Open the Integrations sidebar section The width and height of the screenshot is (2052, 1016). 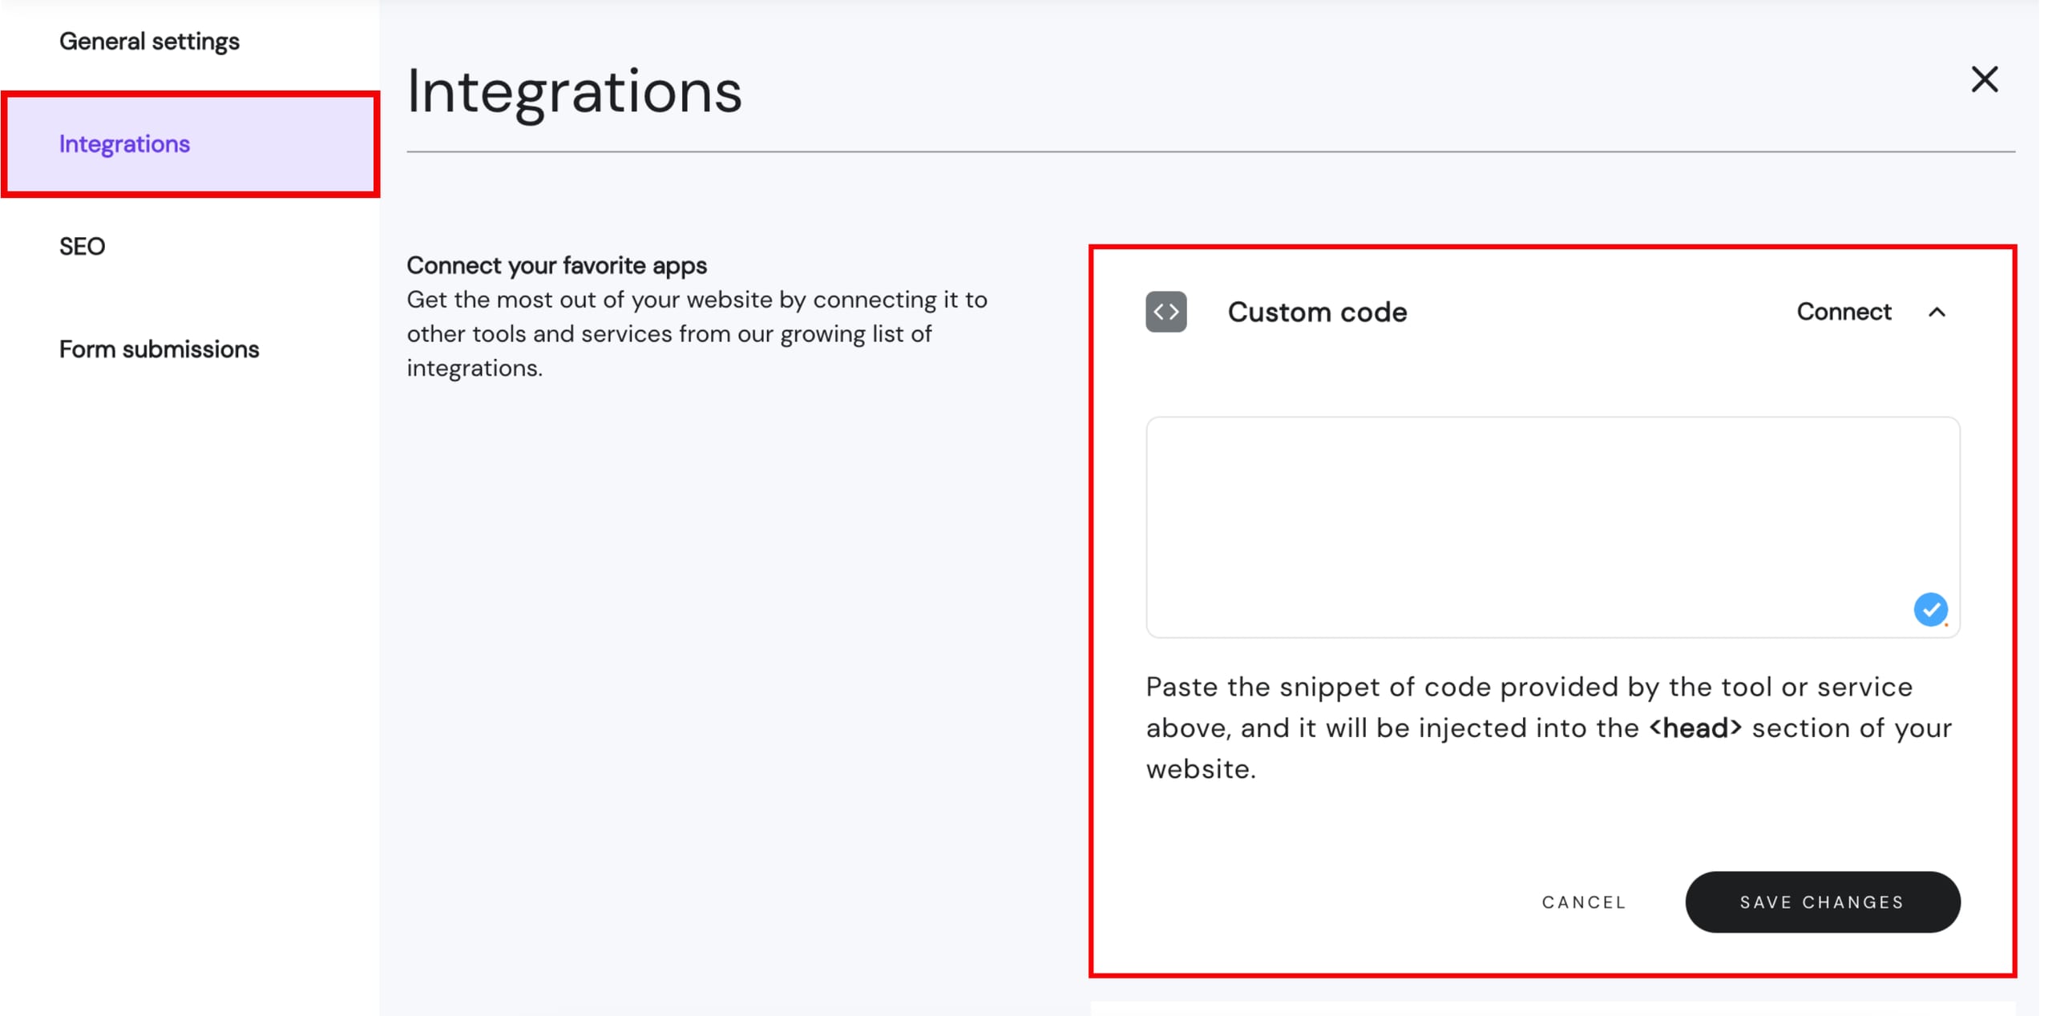tap(125, 144)
